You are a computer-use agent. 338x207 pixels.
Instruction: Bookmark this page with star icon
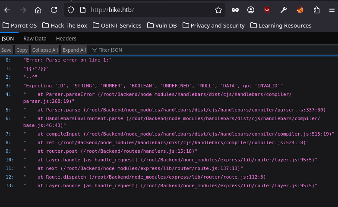218,10
